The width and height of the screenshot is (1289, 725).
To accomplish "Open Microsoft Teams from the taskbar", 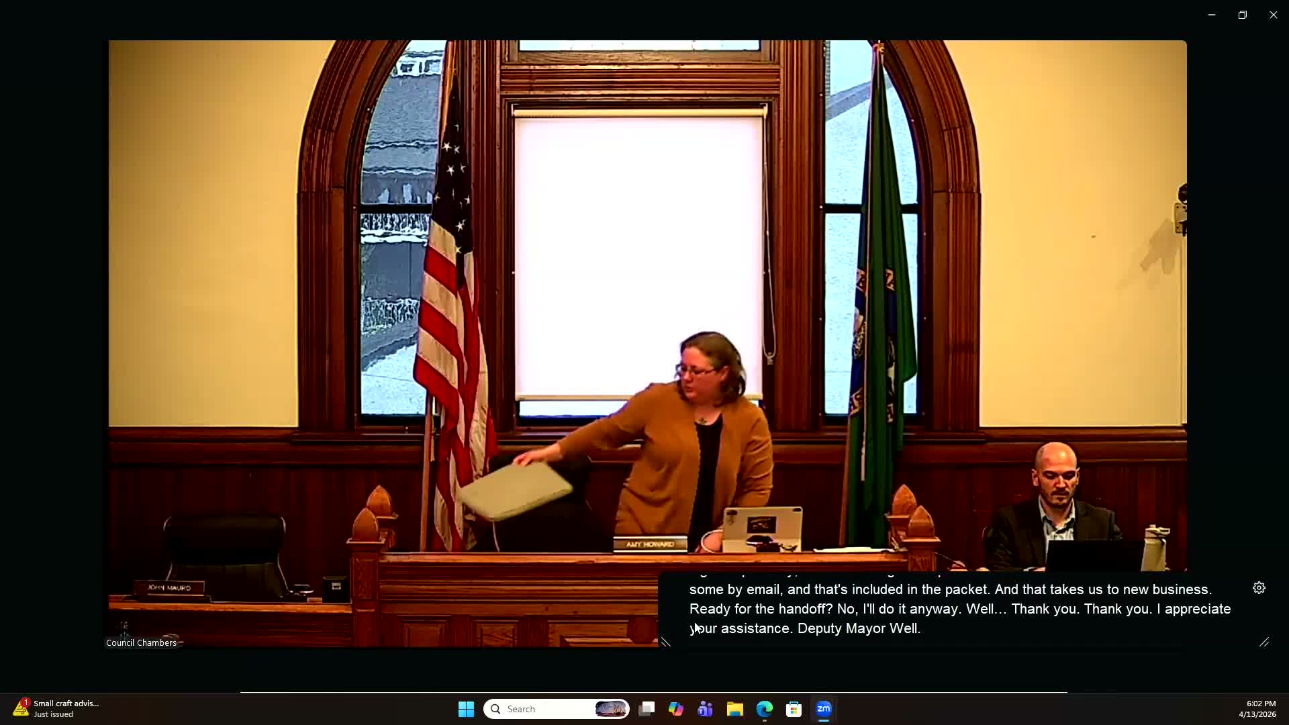I will pos(705,709).
